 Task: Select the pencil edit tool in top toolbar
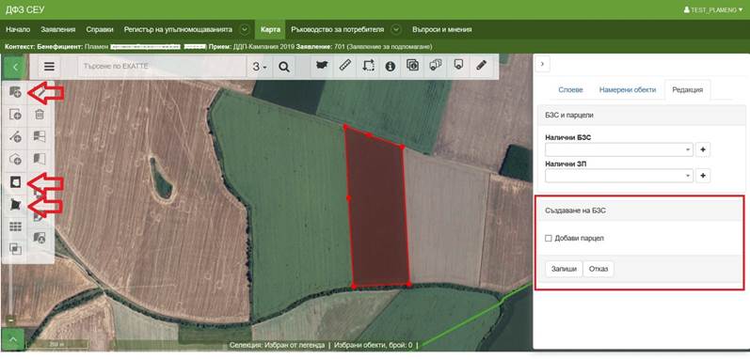click(482, 66)
